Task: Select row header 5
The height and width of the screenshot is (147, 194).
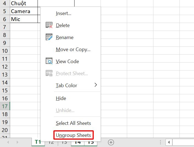Action: click(5, 11)
